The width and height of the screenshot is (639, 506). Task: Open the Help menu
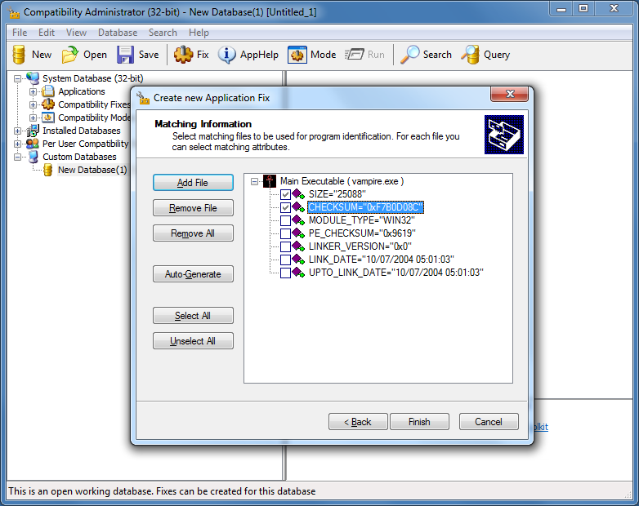199,33
